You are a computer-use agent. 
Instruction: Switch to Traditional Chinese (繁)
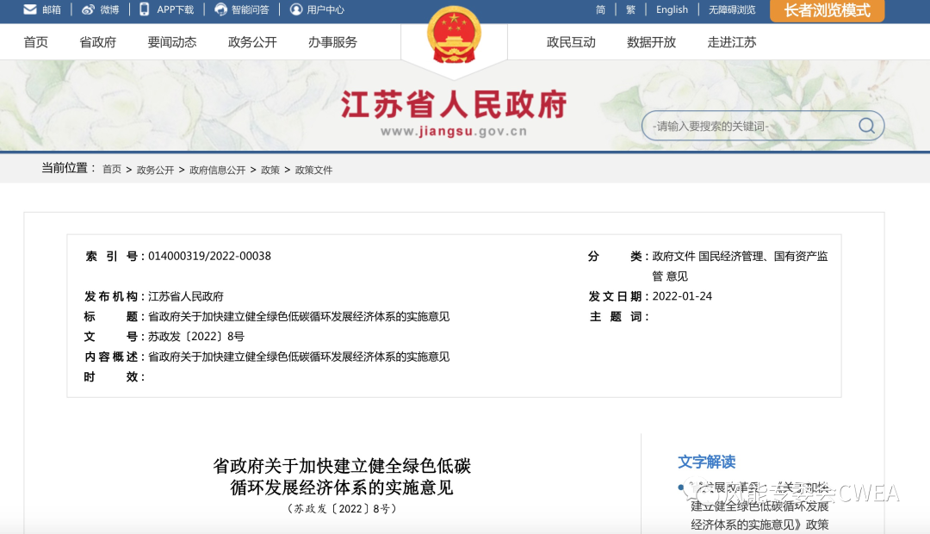click(630, 9)
